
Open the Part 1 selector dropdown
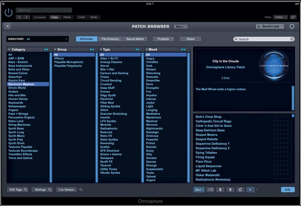[181, 27]
